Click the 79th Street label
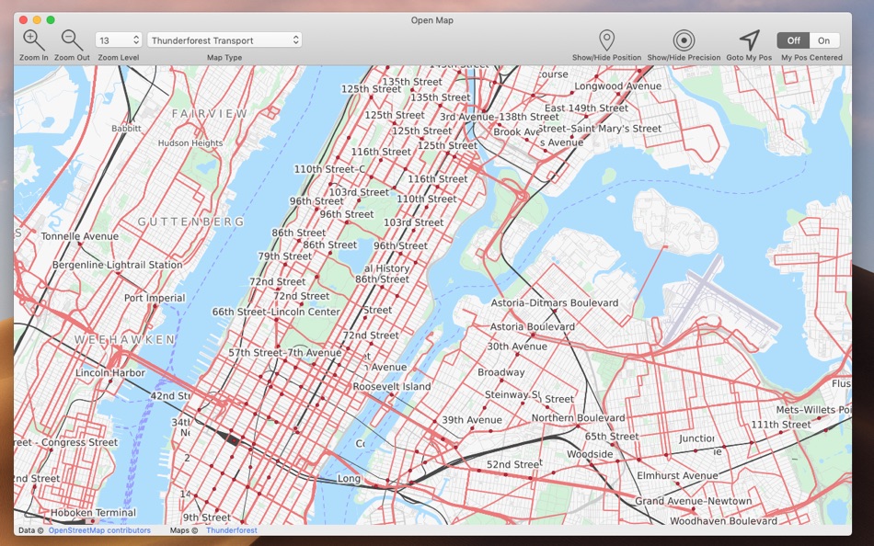Viewport: 874px width, 546px height. pos(285,256)
